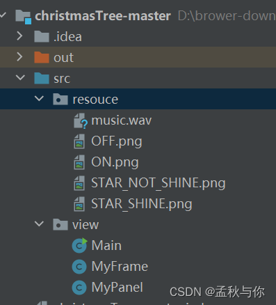This screenshot has width=276, height=305.
Task: Click the class icon next to MyFrame
Action: pyautogui.click(x=79, y=267)
